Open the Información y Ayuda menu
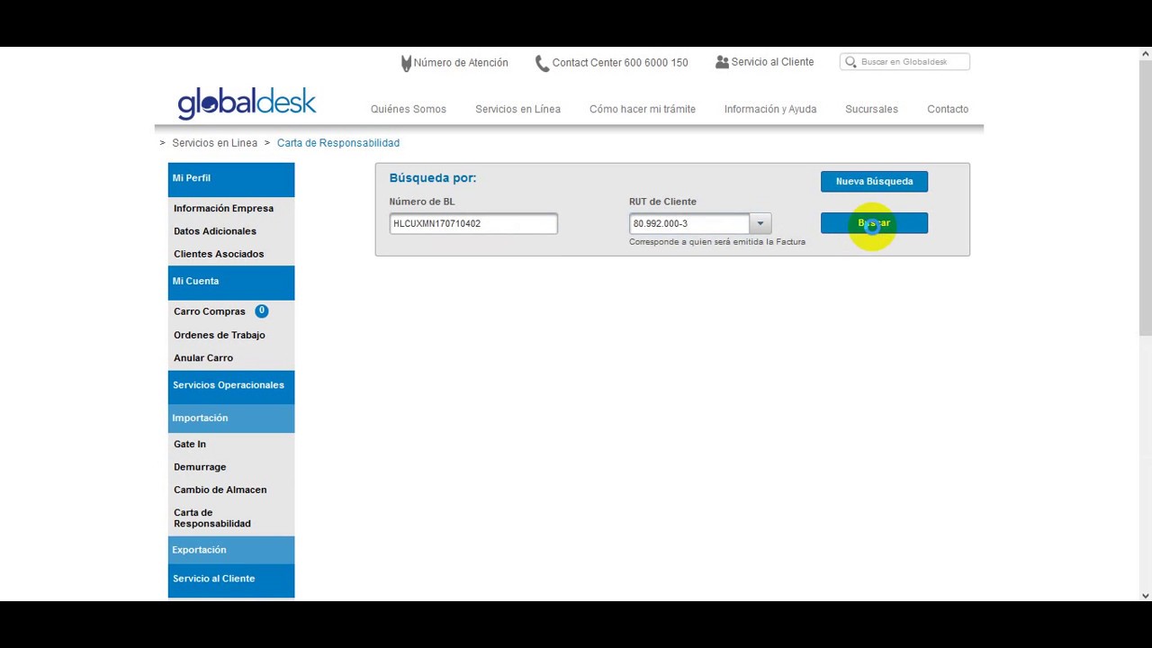The height and width of the screenshot is (648, 1152). (x=770, y=109)
